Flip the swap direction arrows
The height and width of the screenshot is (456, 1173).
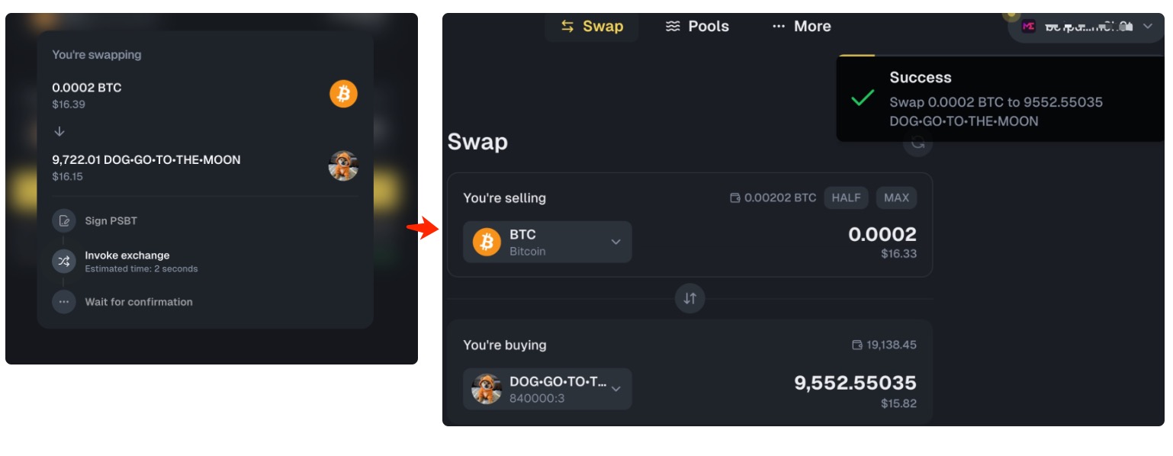(x=690, y=299)
